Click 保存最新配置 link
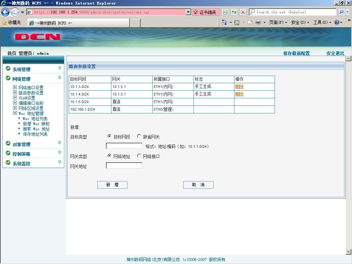The height and width of the screenshot is (264, 352). coord(296,53)
